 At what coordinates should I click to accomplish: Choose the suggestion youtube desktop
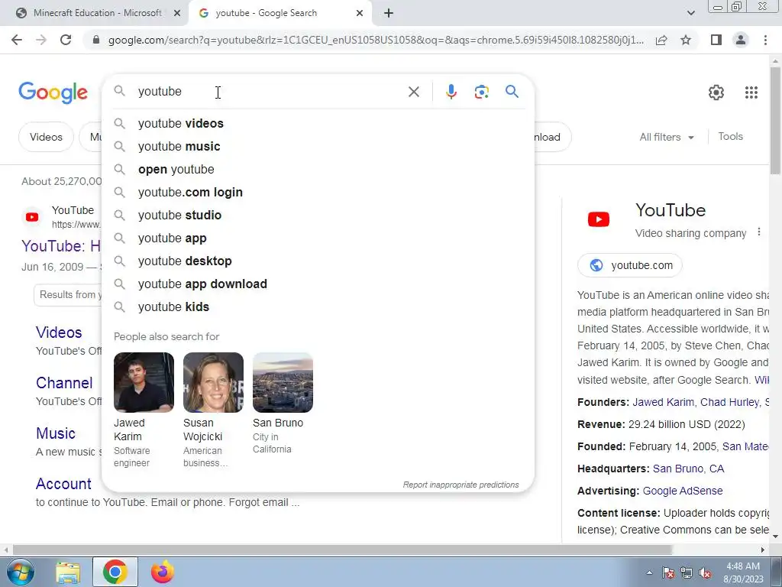pos(318,261)
